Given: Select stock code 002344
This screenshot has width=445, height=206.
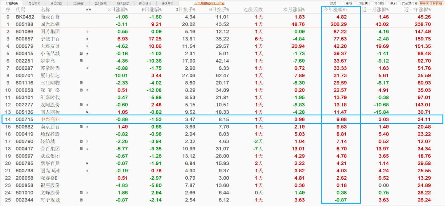Looking at the screenshot, I should point(24,200).
